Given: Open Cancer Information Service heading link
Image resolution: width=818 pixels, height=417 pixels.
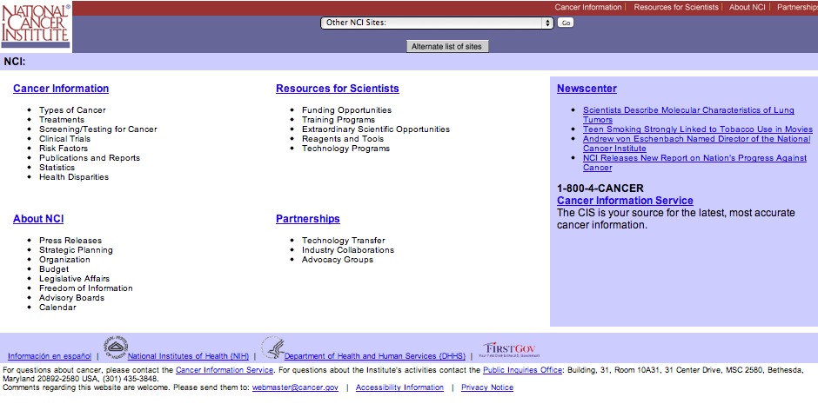Looking at the screenshot, I should pyautogui.click(x=625, y=201).
